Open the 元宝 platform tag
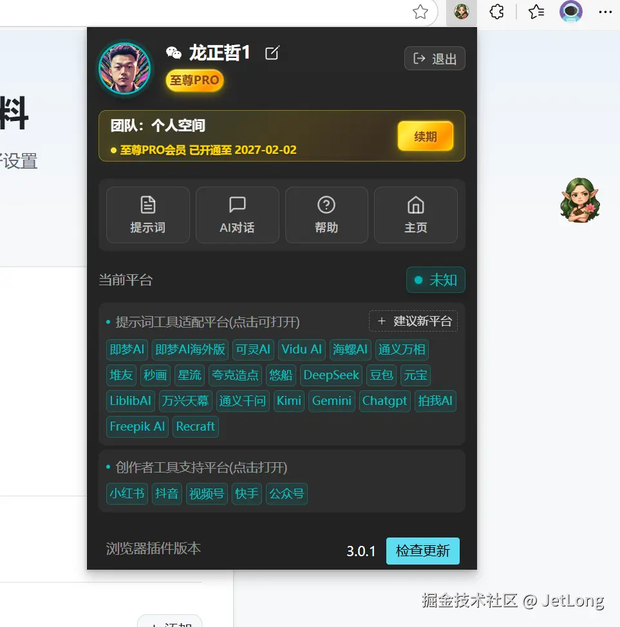Screen dimensions: 620x627 coord(415,375)
